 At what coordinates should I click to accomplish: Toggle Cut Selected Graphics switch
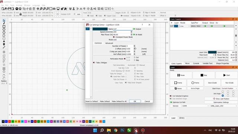(171, 96)
